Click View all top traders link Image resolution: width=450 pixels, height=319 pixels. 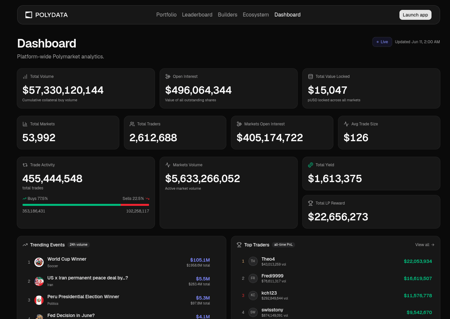pyautogui.click(x=425, y=245)
